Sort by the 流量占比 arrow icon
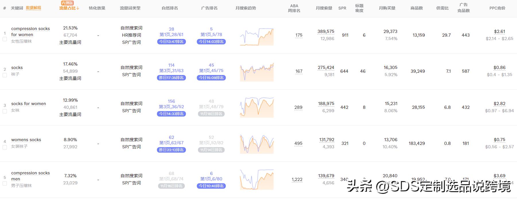 pos(78,8)
